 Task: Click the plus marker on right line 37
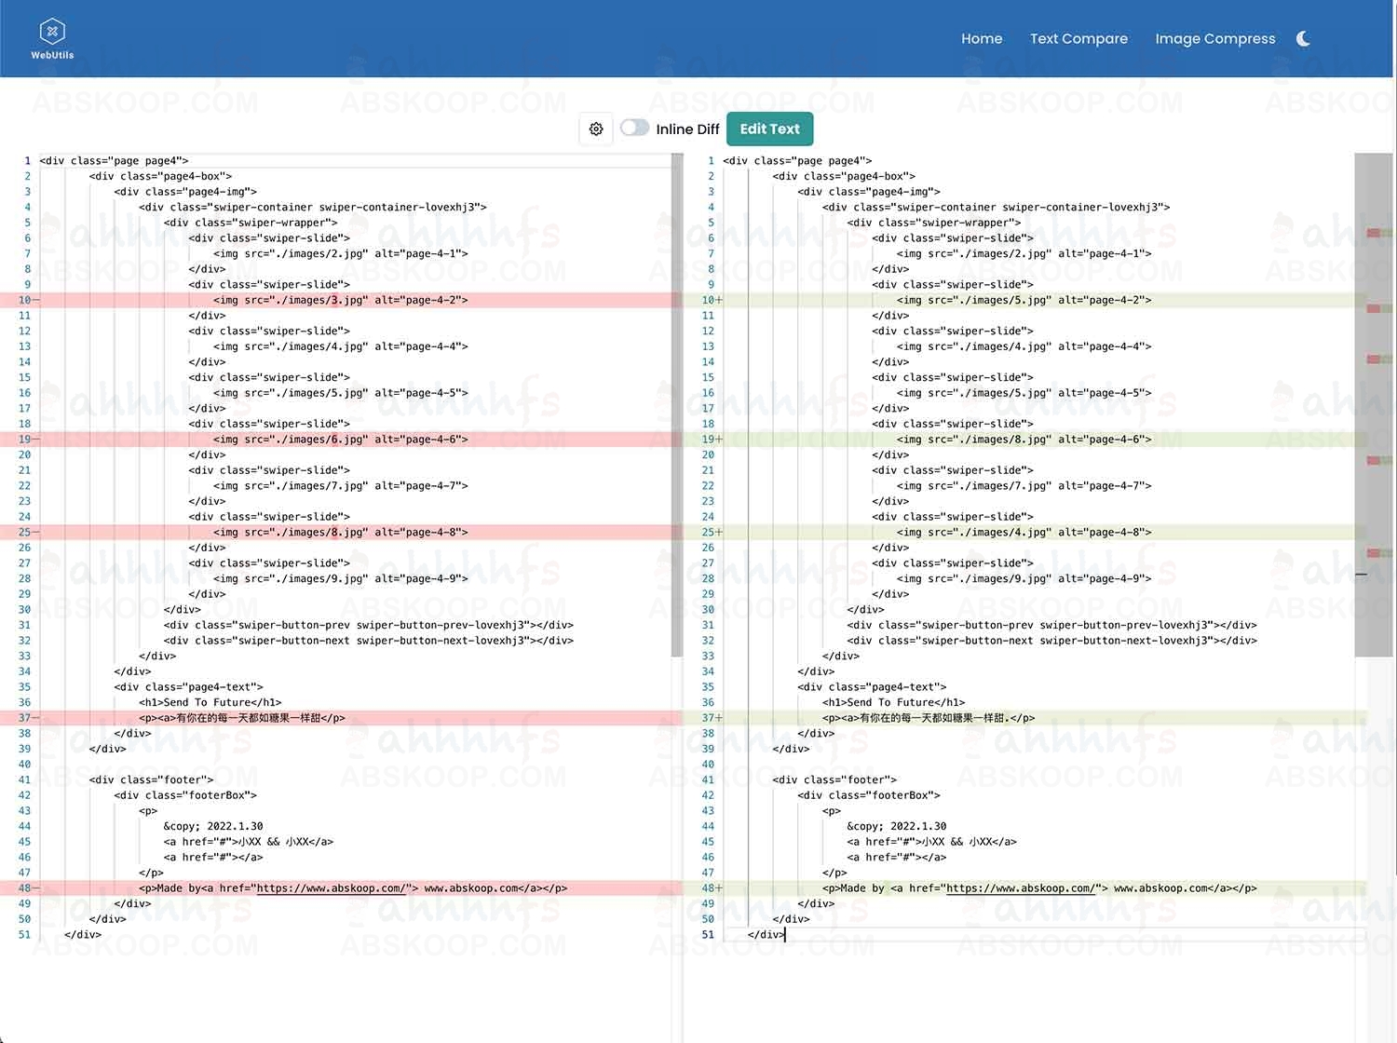tap(719, 718)
